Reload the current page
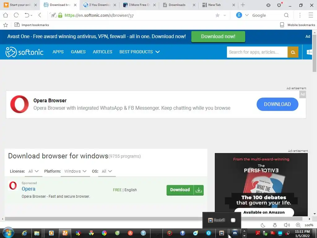 pyautogui.click(x=16, y=15)
